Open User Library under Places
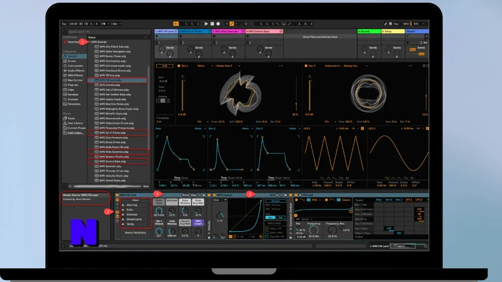Image resolution: width=502 pixels, height=282 pixels. tap(75, 123)
